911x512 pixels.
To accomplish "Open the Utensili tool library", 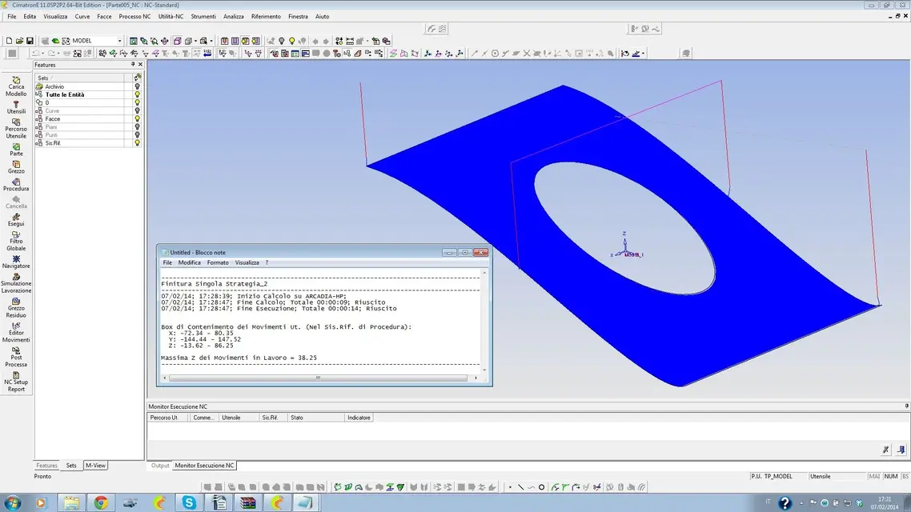I will (x=16, y=105).
